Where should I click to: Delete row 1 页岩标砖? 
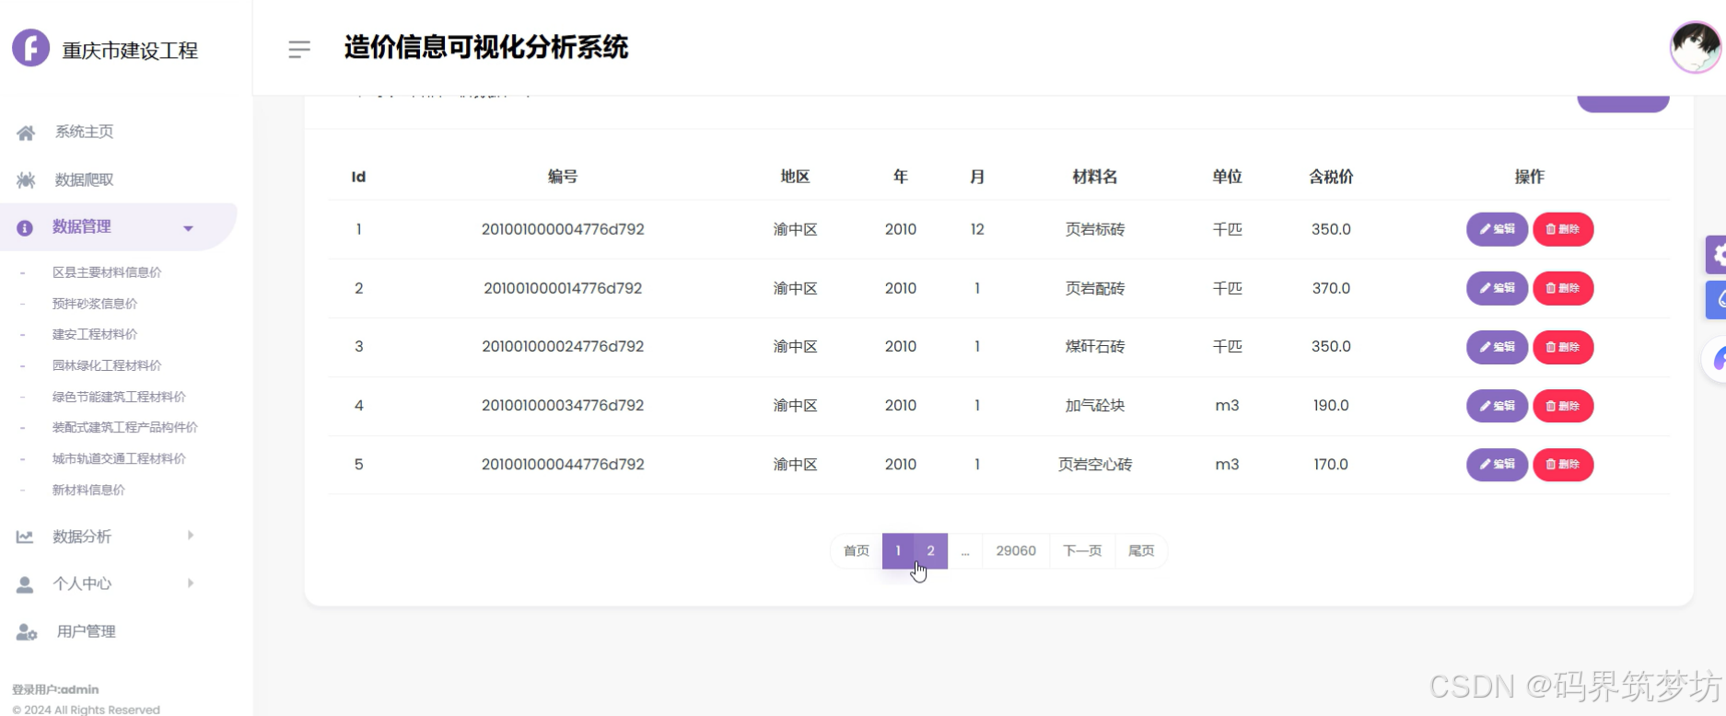pyautogui.click(x=1563, y=229)
